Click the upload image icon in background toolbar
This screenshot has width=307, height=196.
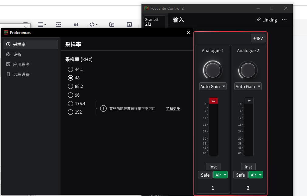[112, 25]
